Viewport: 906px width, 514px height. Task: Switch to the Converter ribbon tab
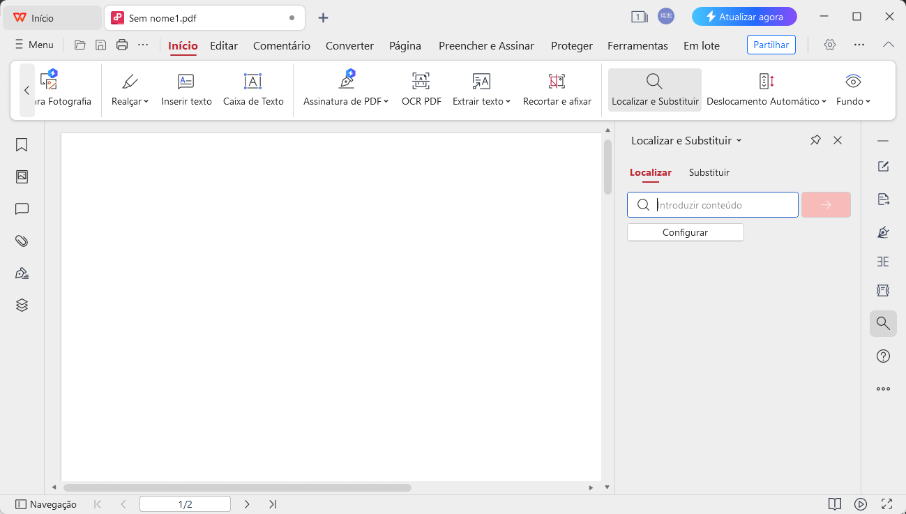[350, 45]
